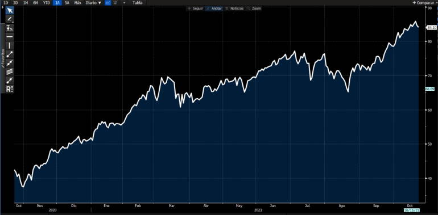Select the arrow pointer tool
438x215 pixels.
point(10,11)
